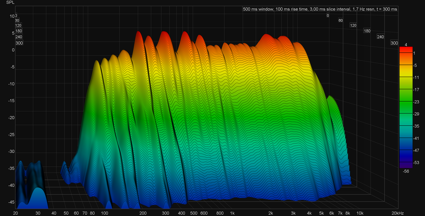Image resolution: width=425 pixels, height=216 pixels.
Task: Click the purple -53 band in color legend
Action: pos(406,165)
